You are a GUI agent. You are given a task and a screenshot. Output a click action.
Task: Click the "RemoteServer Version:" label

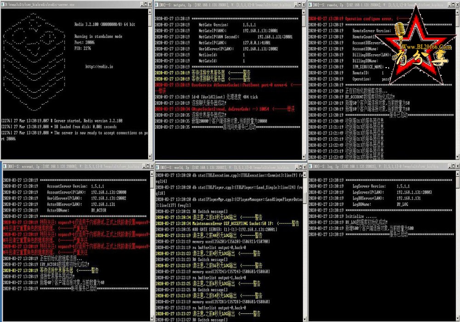371,30
